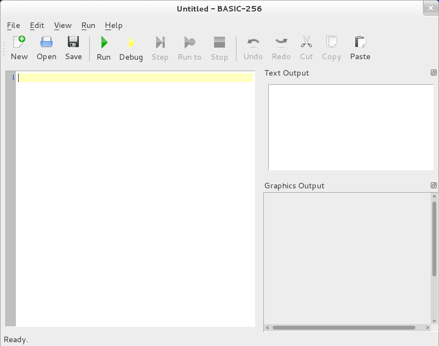The width and height of the screenshot is (439, 346).
Task: Click the toolbar drag handle
Action: point(4,48)
